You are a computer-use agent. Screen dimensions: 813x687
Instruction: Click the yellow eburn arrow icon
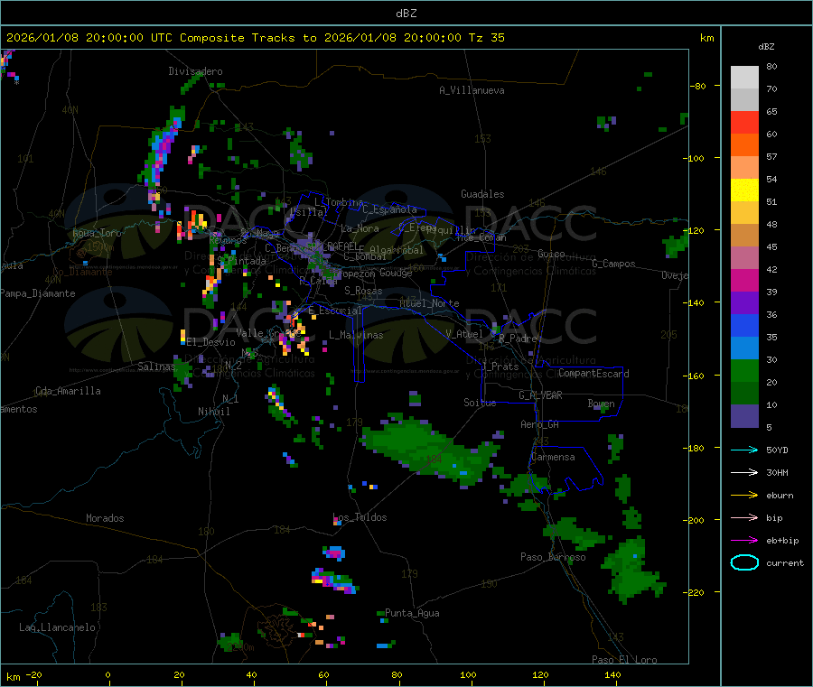(x=744, y=496)
